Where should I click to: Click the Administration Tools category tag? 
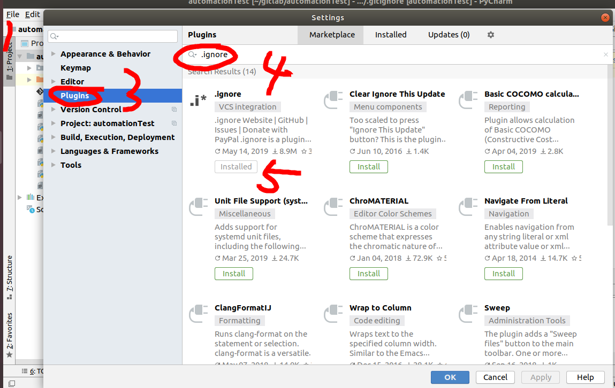click(x=527, y=321)
